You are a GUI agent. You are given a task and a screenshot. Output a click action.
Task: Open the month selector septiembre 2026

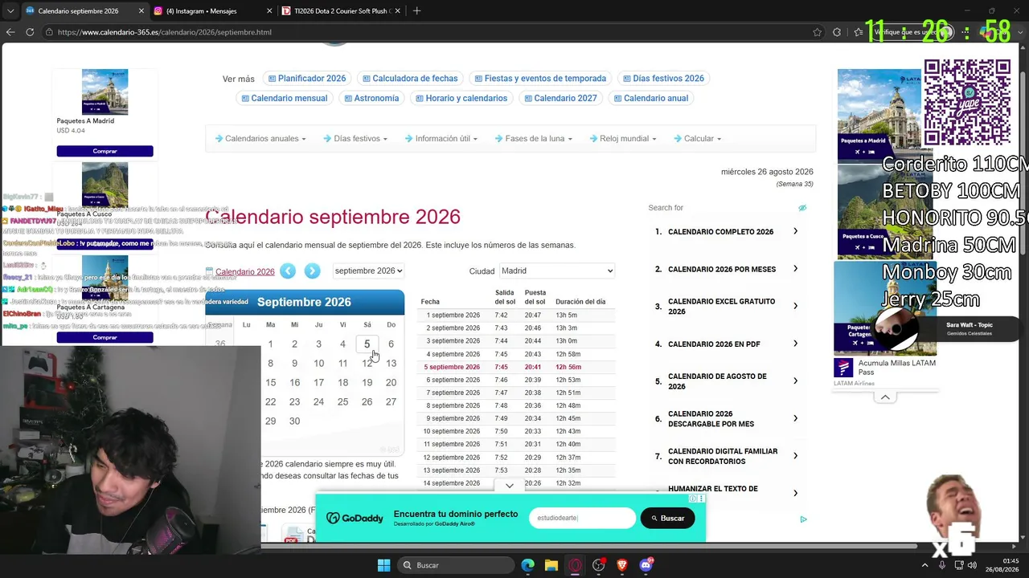368,271
